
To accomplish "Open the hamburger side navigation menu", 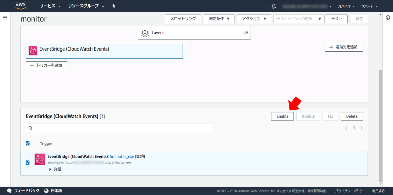I will 5,18.
